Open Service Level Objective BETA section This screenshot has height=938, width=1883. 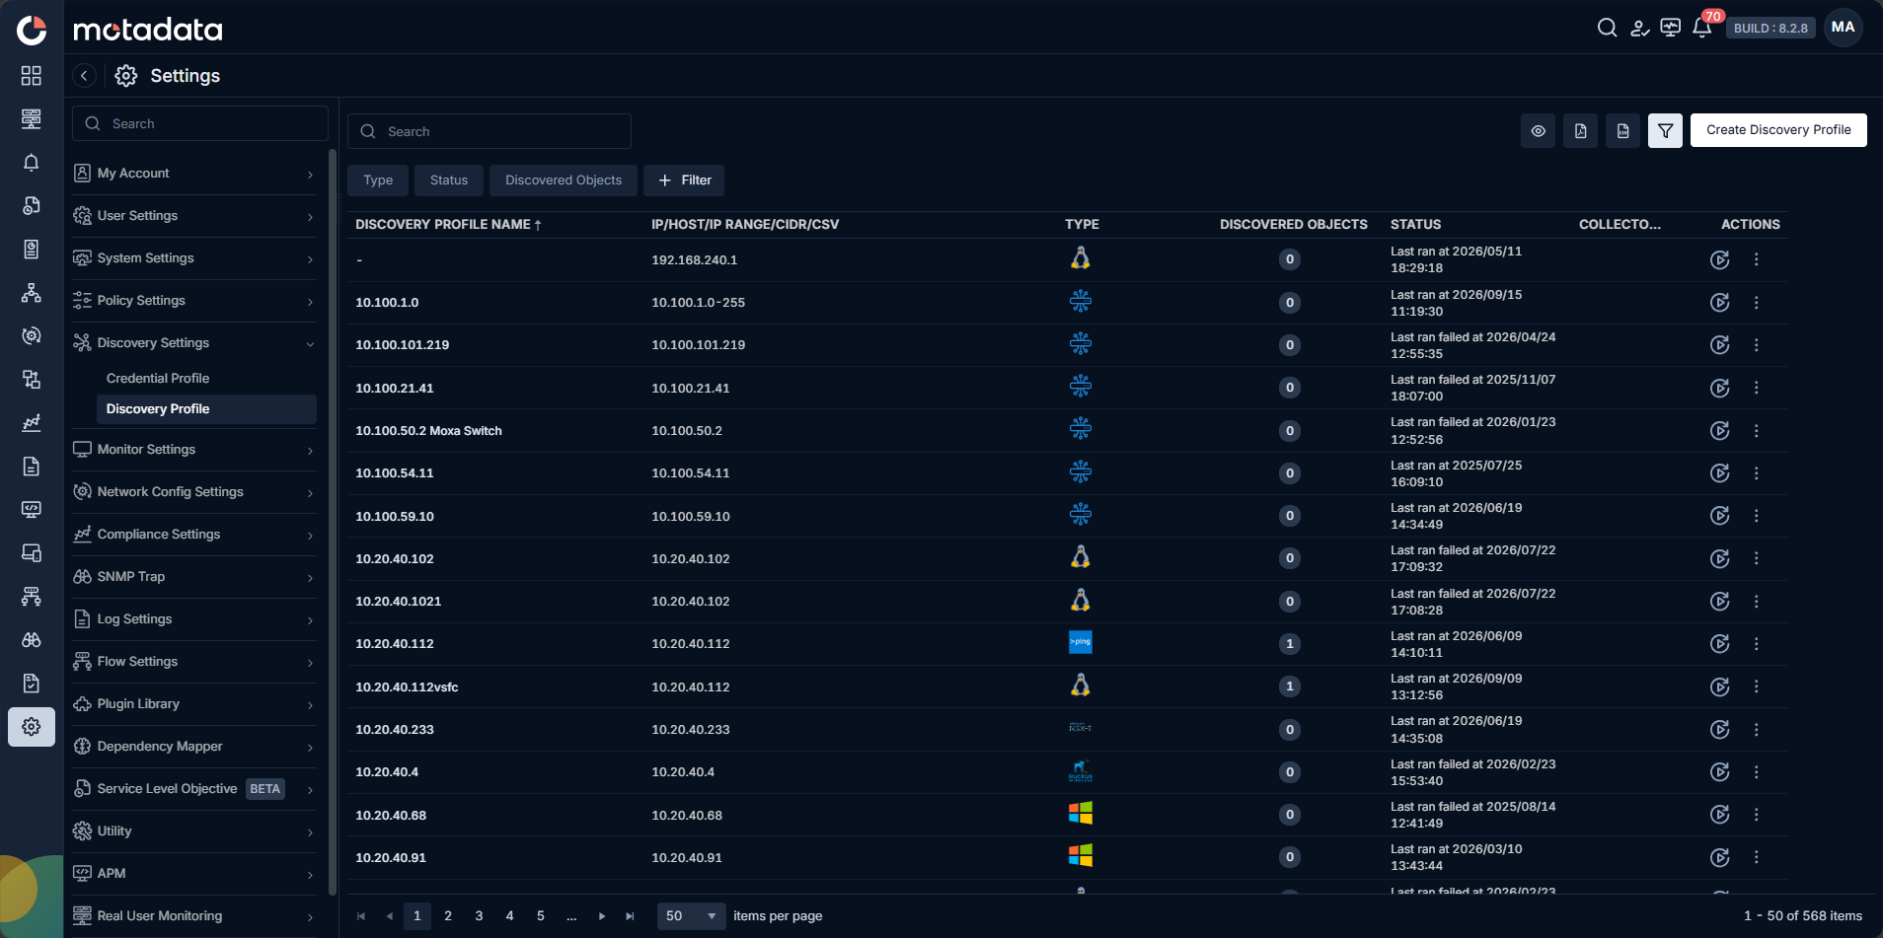point(194,789)
